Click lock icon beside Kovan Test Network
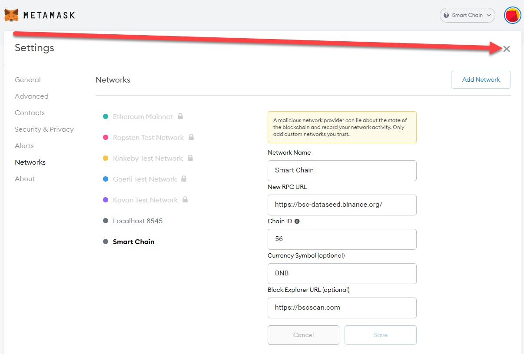 click(x=185, y=200)
